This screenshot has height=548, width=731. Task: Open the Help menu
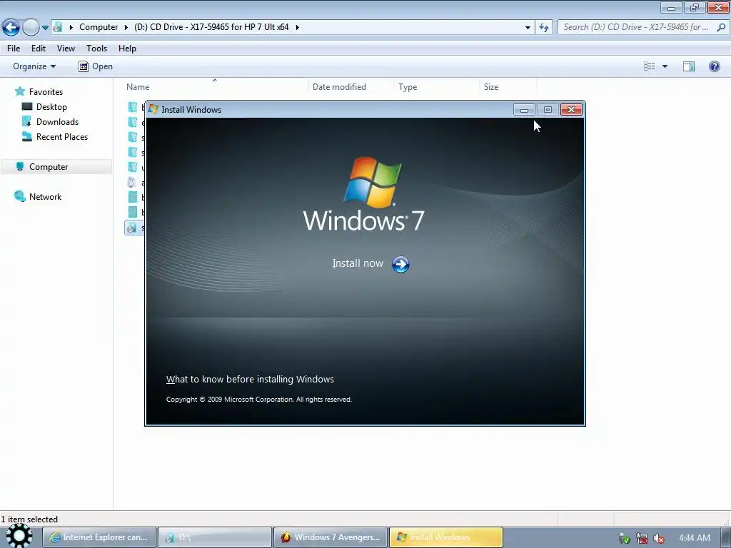[127, 49]
